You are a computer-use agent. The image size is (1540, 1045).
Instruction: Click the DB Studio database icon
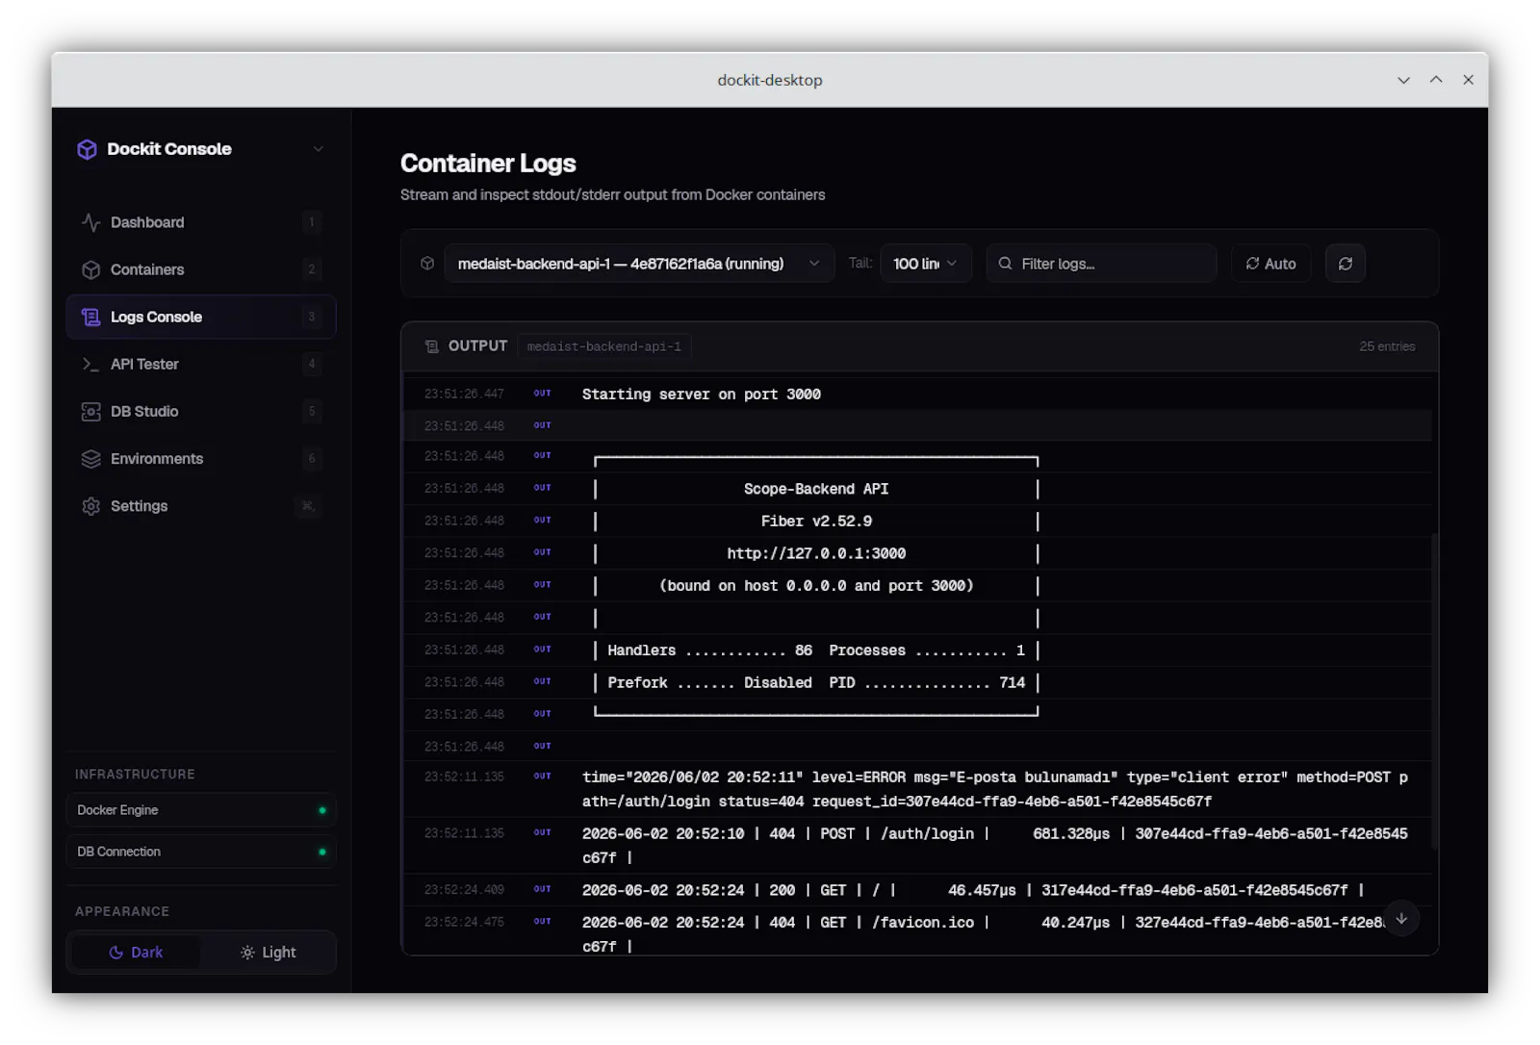(91, 411)
